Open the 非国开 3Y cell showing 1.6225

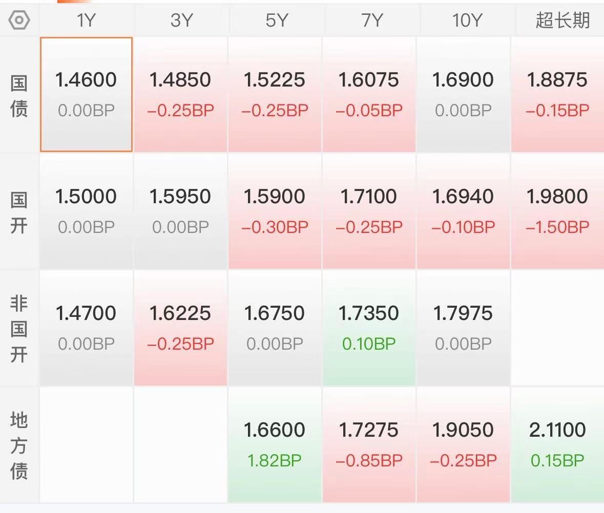[180, 328]
